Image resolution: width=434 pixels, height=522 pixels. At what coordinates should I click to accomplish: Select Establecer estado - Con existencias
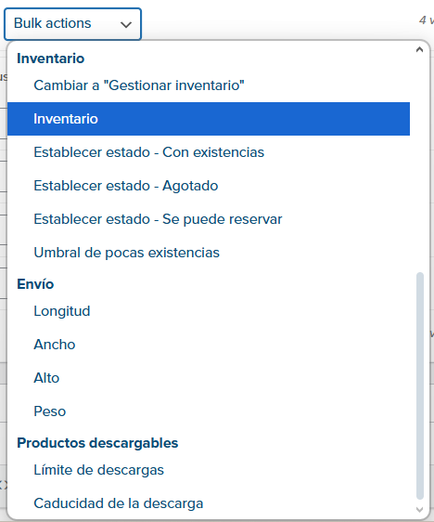click(209, 152)
